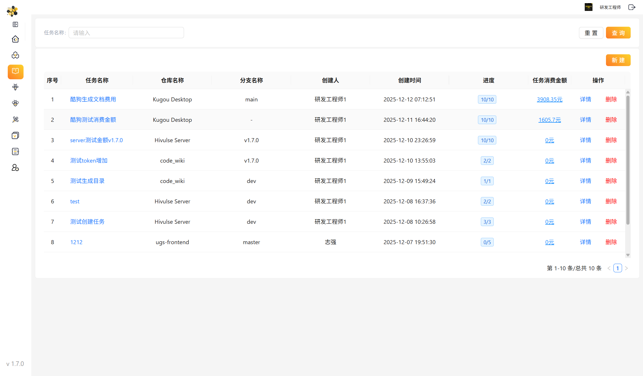Reset the filters with 重置
Screen dimensions: 643x376
[591, 32]
